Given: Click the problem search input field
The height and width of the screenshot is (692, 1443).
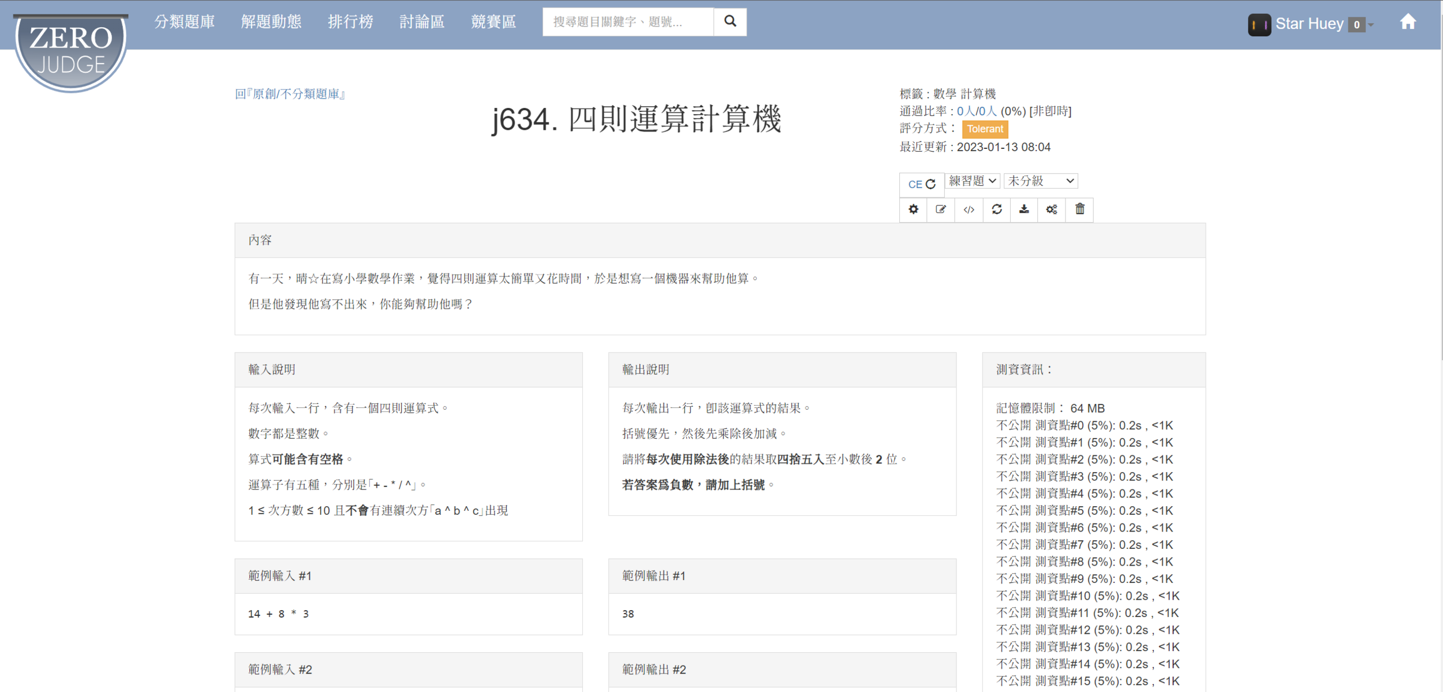Looking at the screenshot, I should pyautogui.click(x=627, y=22).
